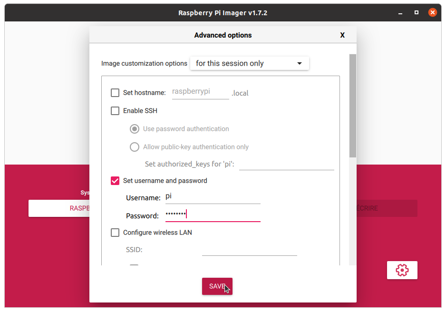Viewport: 446px width, 312px height.
Task: Minimize the Raspberry Pi Imager window
Action: pyautogui.click(x=400, y=13)
